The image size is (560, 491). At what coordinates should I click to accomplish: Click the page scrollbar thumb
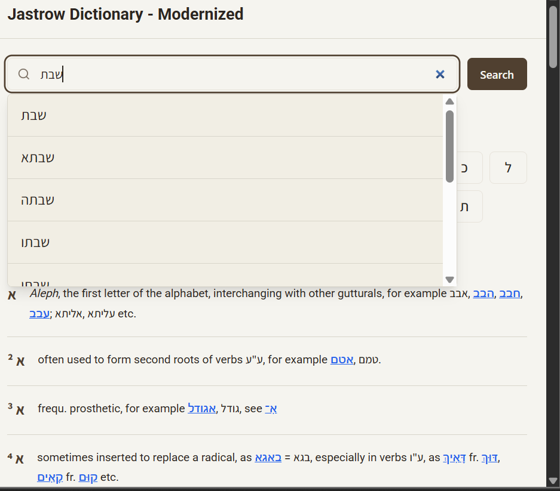[553, 37]
